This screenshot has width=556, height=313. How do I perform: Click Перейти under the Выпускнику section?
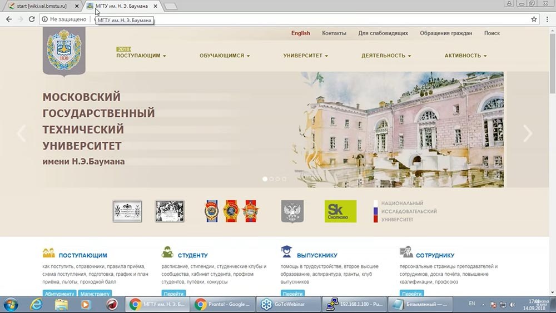pyautogui.click(x=293, y=294)
